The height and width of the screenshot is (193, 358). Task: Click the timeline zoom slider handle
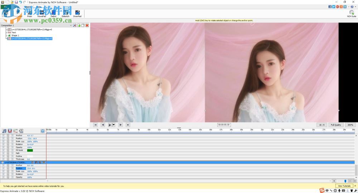[345, 181]
